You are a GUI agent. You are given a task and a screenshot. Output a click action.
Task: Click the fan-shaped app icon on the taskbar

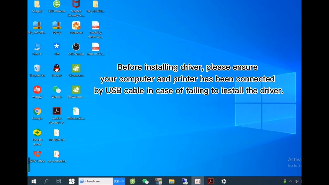(72, 181)
